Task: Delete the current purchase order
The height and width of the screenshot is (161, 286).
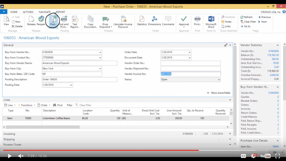Action: point(17,26)
